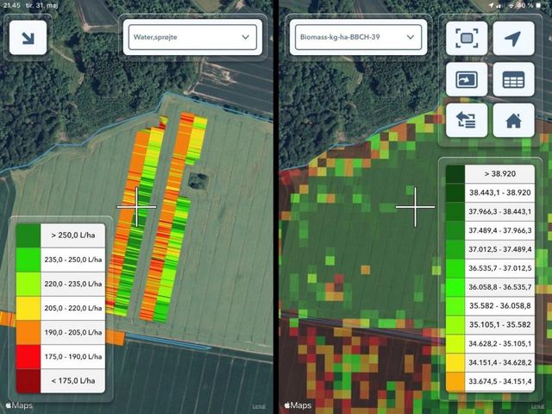Image resolution: width=552 pixels, height=414 pixels.
Task: Open the Biomass-kg-ha-BBCH-39 layer dropdown
Action: (x=356, y=39)
